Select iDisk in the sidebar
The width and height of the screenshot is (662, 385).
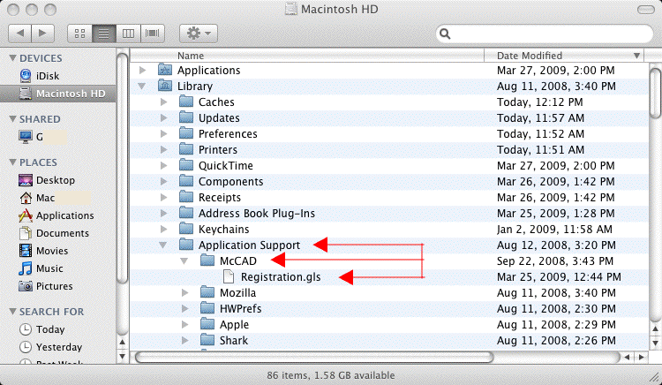pyautogui.click(x=48, y=75)
